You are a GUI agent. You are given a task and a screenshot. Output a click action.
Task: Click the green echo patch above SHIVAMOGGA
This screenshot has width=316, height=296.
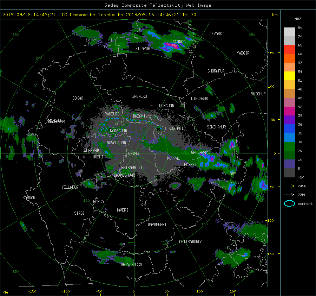coord(113,256)
